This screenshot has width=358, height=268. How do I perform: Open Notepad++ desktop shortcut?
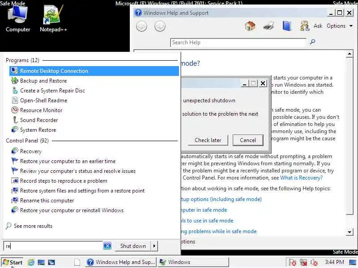coord(53,19)
